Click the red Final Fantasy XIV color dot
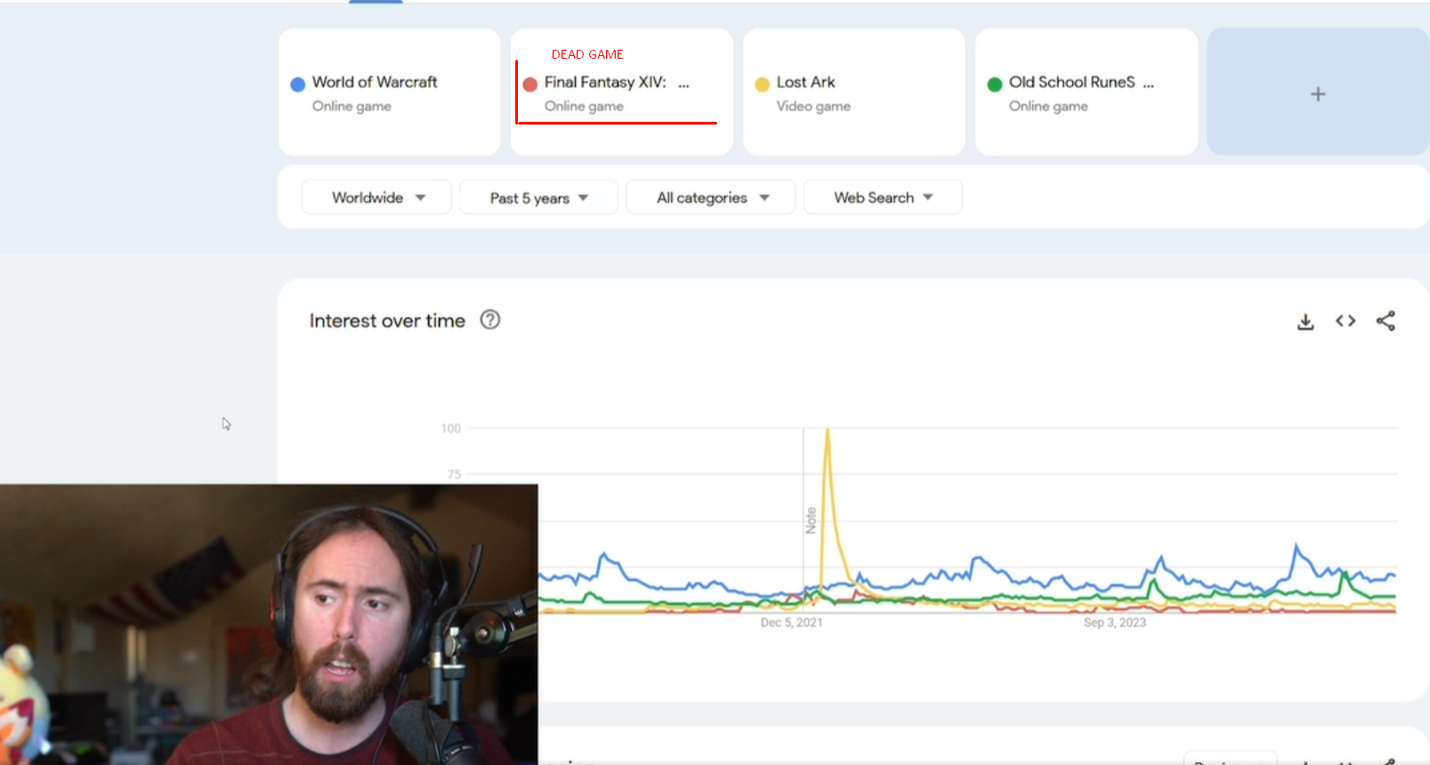The width and height of the screenshot is (1430, 765). (530, 85)
